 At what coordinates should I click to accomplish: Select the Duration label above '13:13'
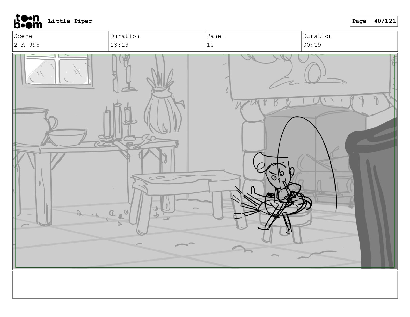tap(125, 36)
